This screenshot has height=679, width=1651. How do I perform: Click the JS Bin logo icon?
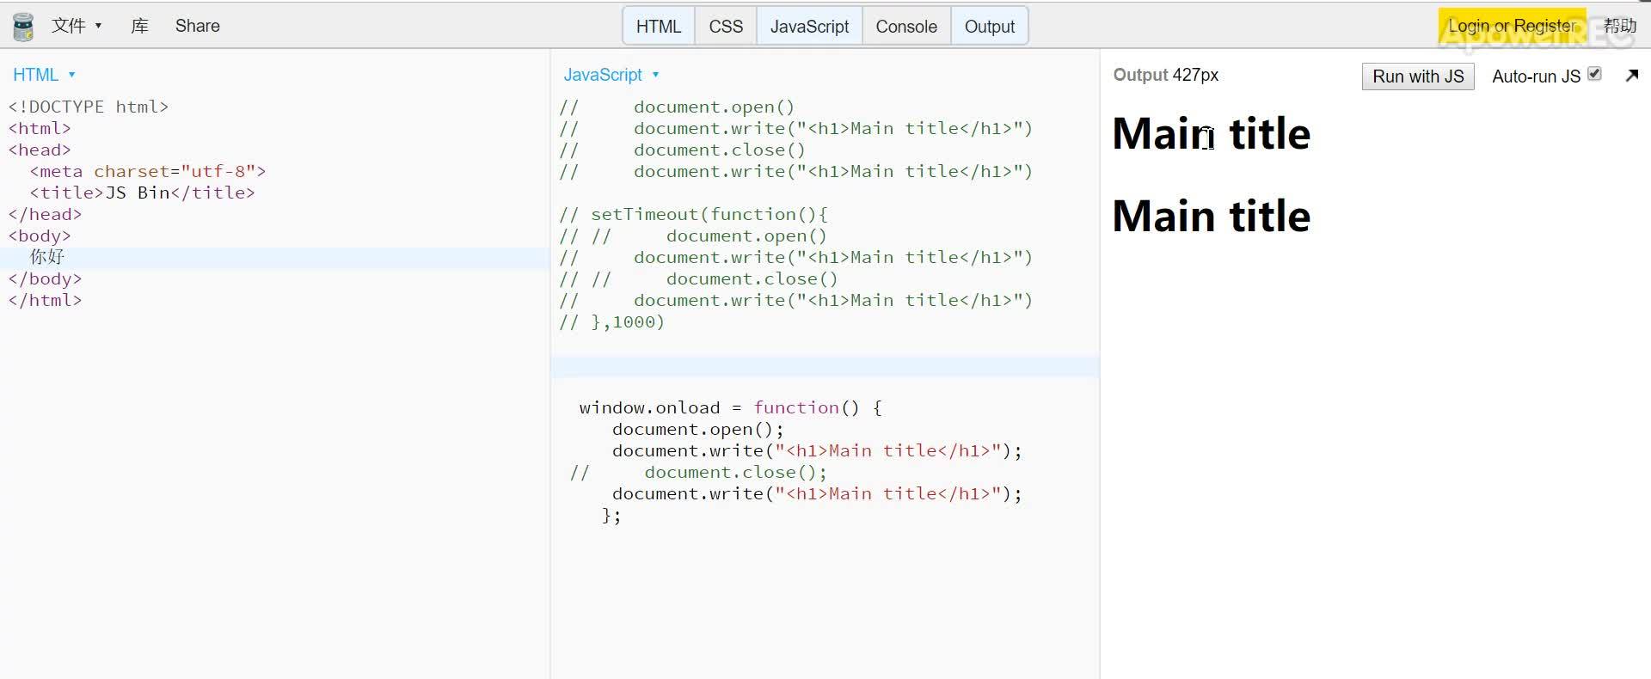click(x=23, y=27)
